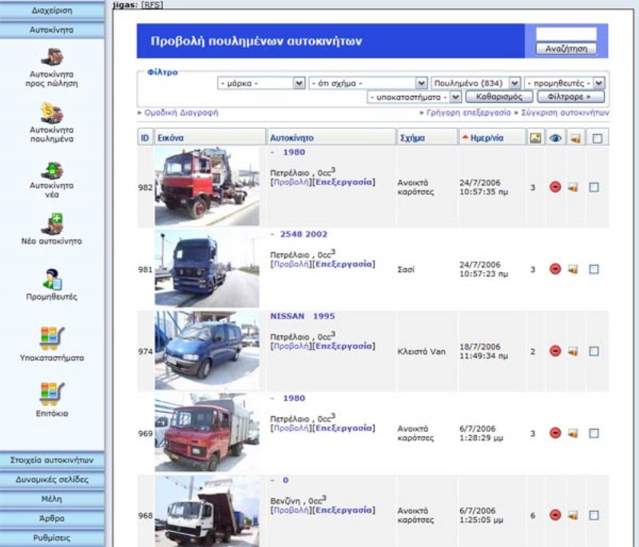Open Επιτόκια cart icon

(52, 394)
